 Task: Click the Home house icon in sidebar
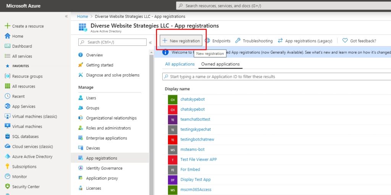(8, 36)
